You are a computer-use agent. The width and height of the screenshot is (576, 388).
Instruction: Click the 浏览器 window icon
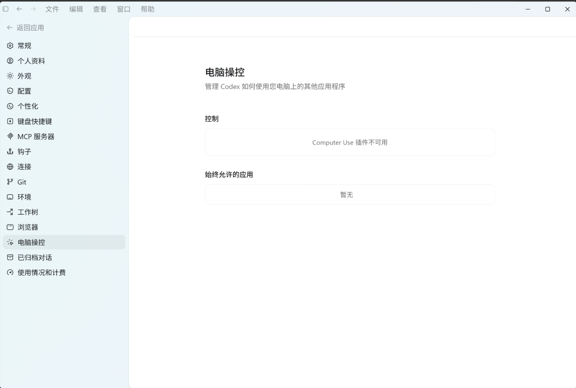tap(10, 227)
